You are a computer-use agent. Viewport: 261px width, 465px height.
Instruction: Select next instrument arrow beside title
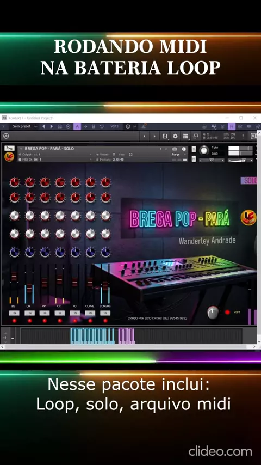click(166, 149)
